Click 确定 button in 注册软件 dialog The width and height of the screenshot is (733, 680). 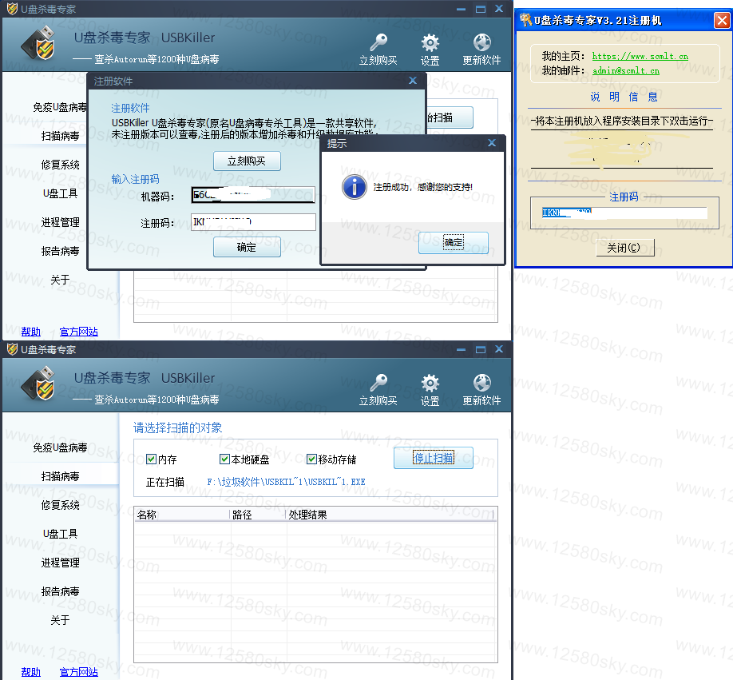247,247
